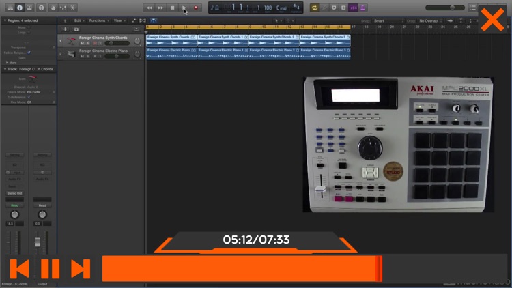Image resolution: width=512 pixels, height=288 pixels.
Task: Toggle the Inspector button
Action: [20, 8]
